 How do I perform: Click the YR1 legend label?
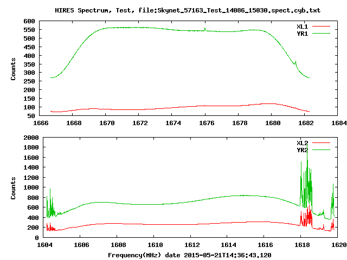[303, 34]
